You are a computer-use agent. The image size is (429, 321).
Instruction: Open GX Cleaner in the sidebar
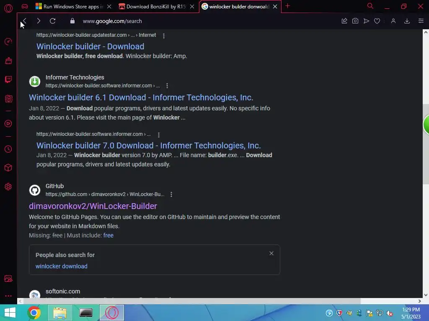8,61
